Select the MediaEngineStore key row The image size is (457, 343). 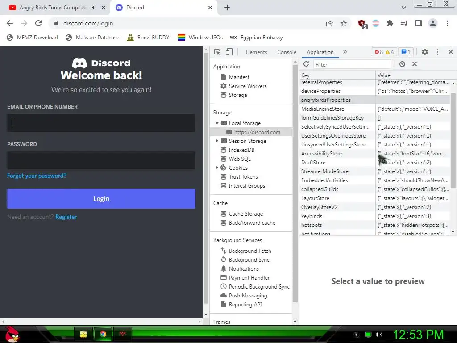point(375,109)
